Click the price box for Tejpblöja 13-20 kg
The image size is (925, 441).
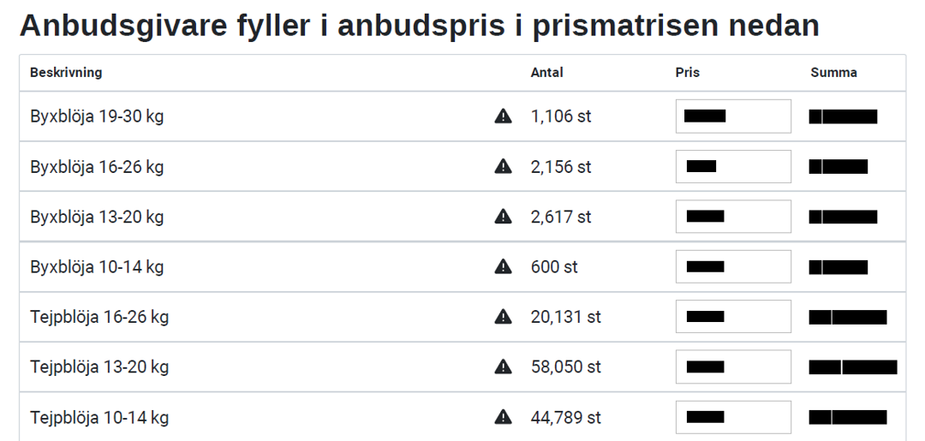(733, 367)
